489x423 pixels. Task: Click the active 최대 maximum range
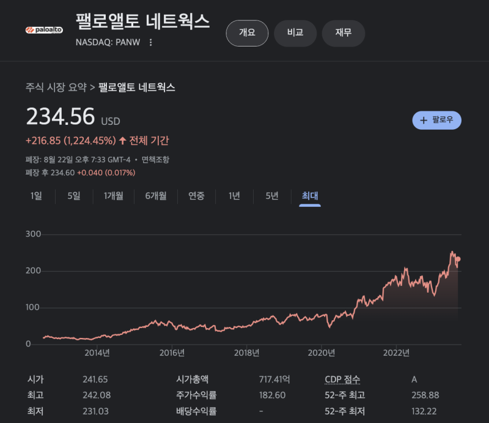tap(309, 196)
